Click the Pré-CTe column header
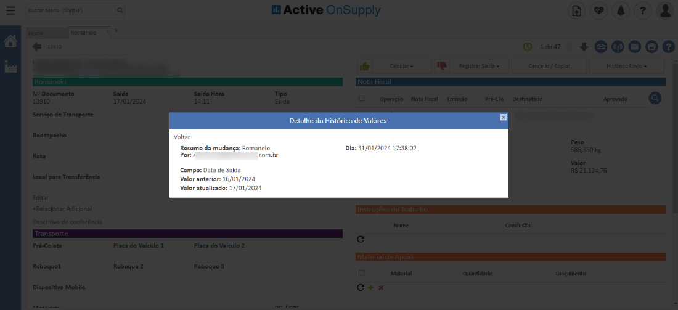 tap(495, 99)
